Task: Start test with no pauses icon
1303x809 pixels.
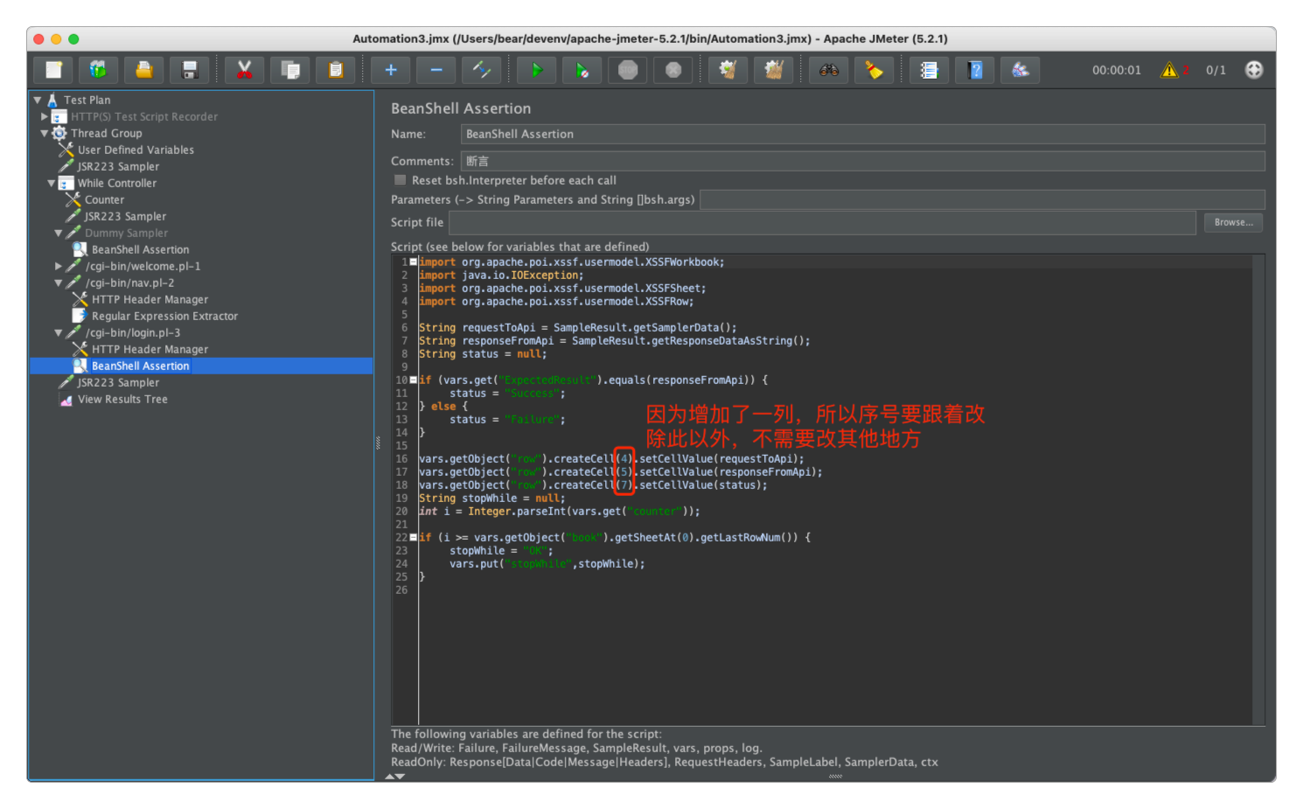Action: (582, 70)
